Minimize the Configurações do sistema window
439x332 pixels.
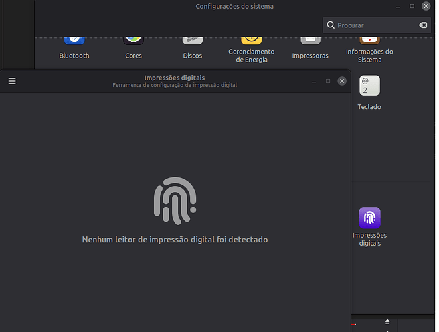tap(398, 7)
